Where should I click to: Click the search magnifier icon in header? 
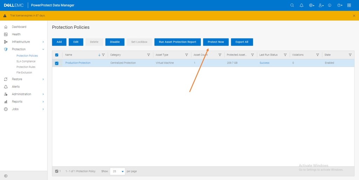coord(292,5)
